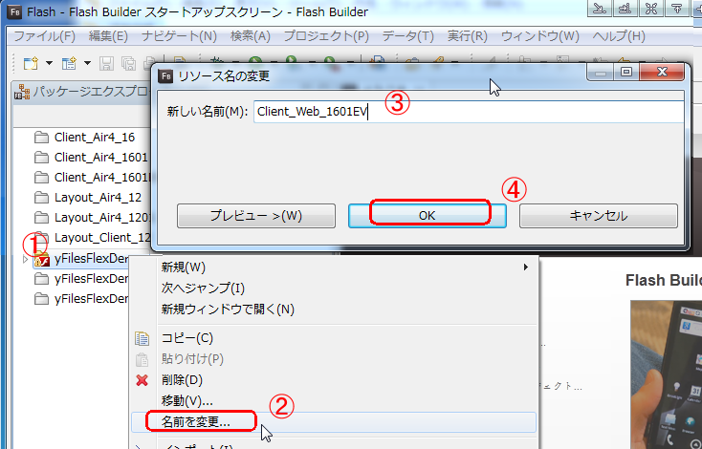Choose 移動(V)... from the context menu
Viewport: 702px width, 449px height.
334,400
